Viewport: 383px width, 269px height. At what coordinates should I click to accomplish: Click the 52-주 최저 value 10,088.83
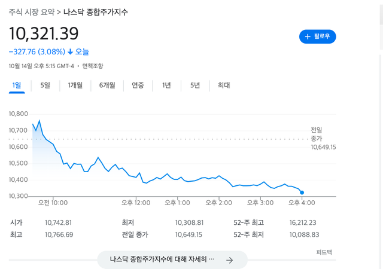[x=304, y=234]
